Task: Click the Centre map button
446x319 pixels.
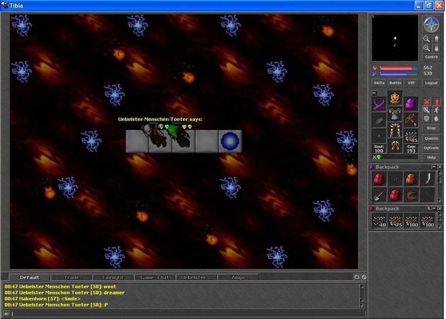Action: [431, 57]
